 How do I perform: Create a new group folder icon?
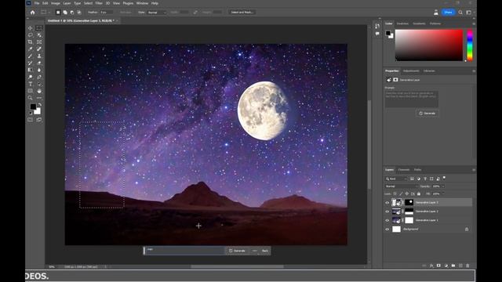(x=453, y=266)
